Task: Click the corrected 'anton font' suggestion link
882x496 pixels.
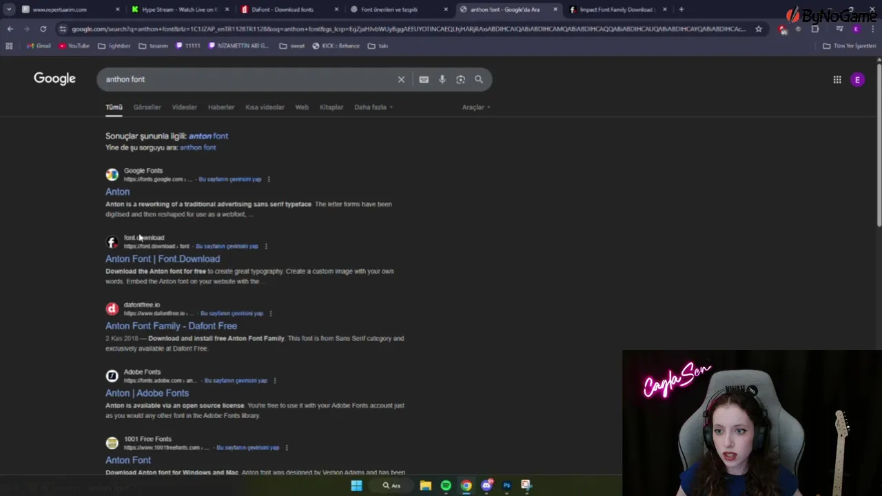Action: (208, 136)
